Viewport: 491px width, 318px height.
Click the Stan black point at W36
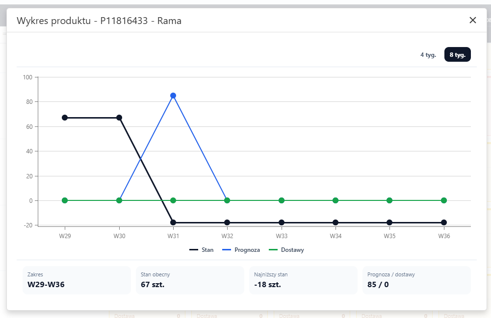444,222
